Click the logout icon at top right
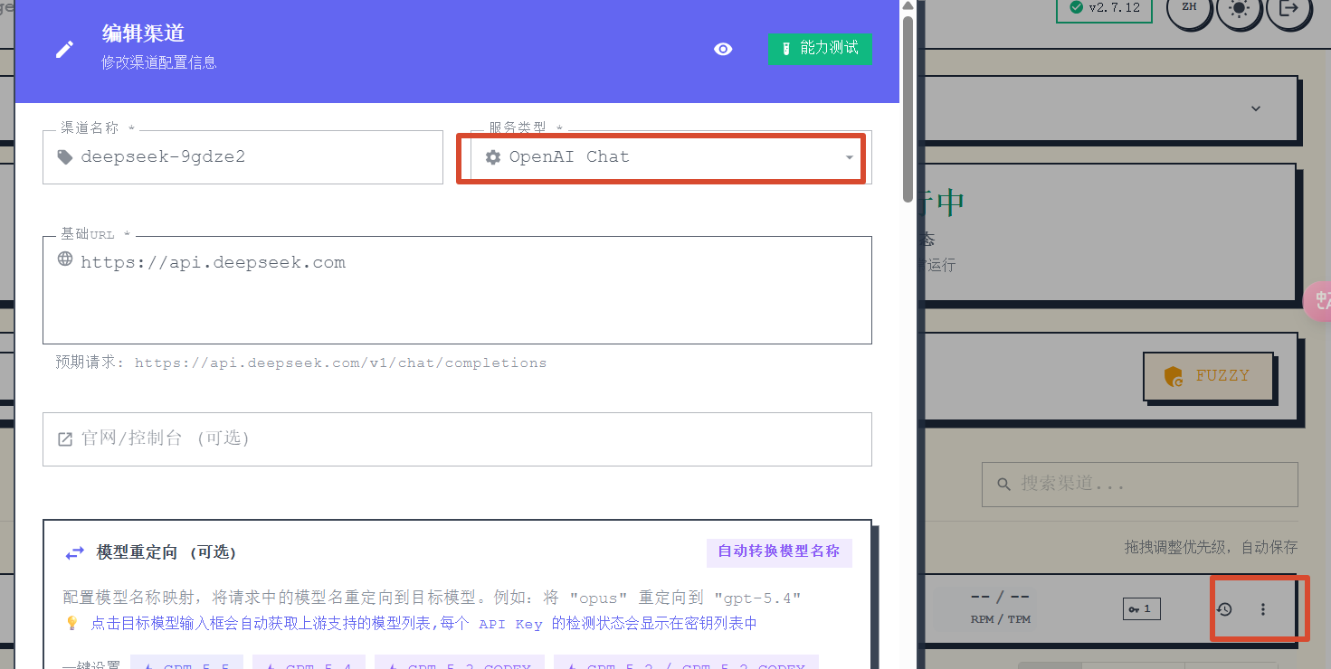Image resolution: width=1331 pixels, height=669 pixels. point(1288,8)
